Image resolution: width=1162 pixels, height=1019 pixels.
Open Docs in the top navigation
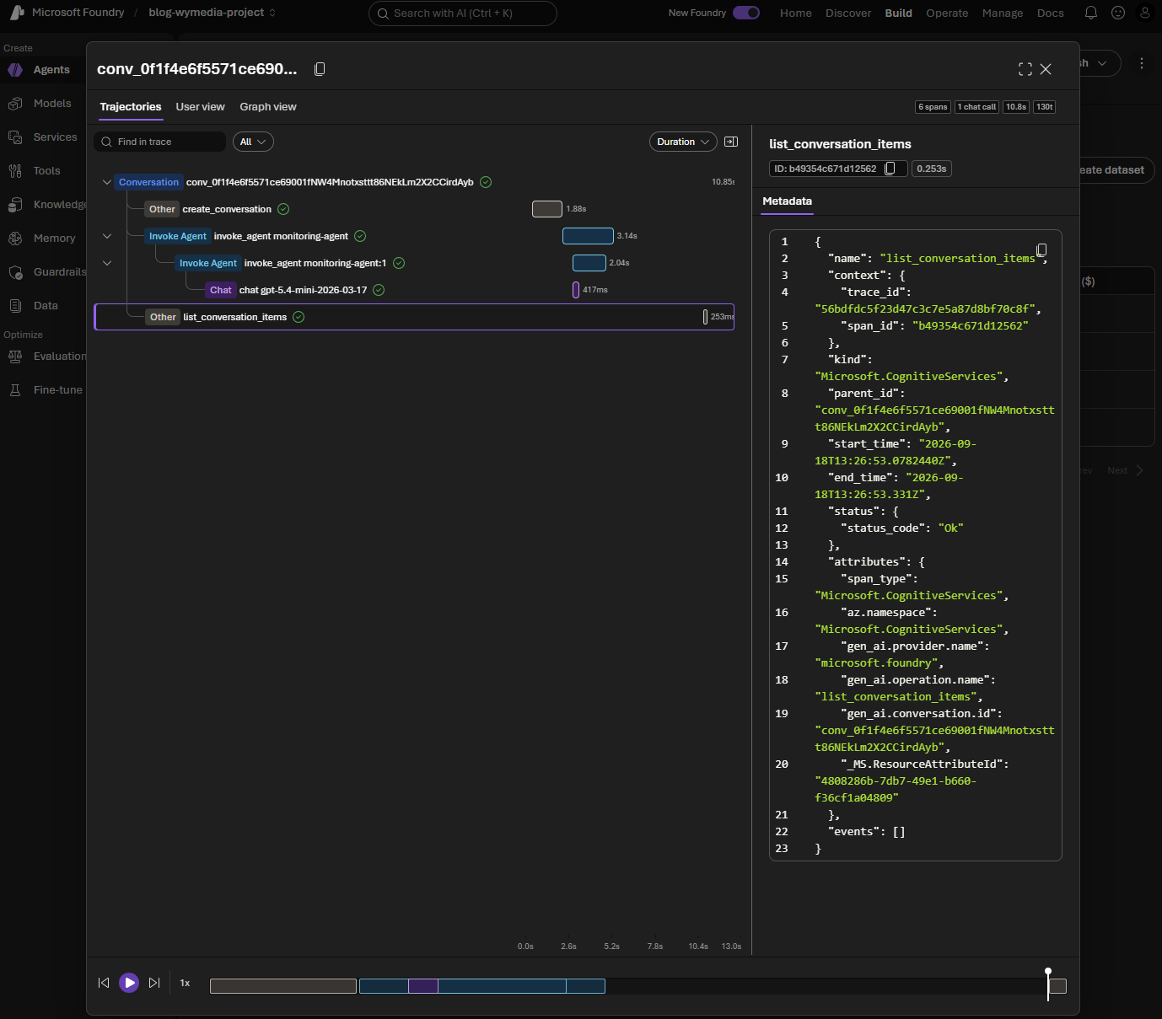tap(1051, 13)
